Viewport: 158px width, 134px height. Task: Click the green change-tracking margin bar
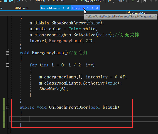[4, 113]
